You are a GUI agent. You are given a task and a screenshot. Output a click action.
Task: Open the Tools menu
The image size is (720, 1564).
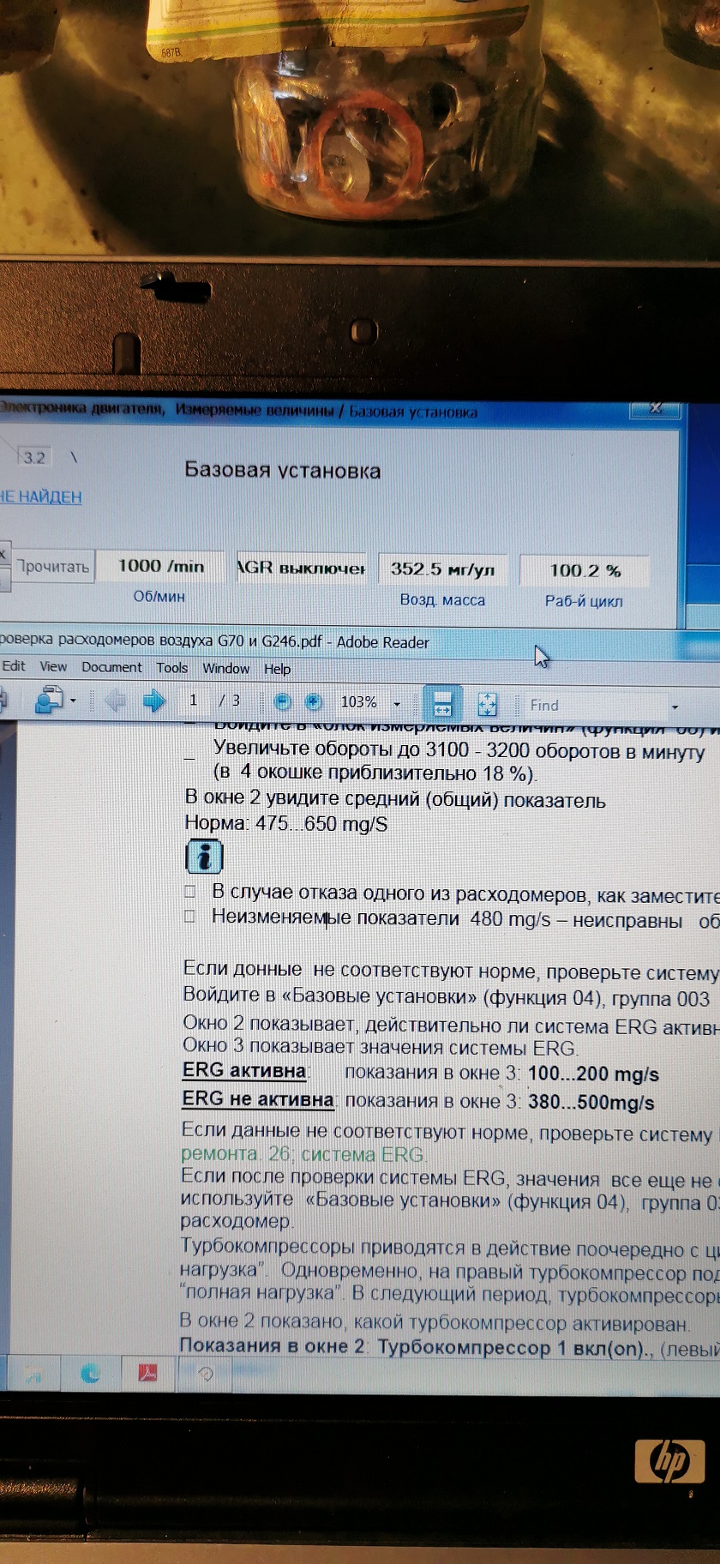coord(171,668)
